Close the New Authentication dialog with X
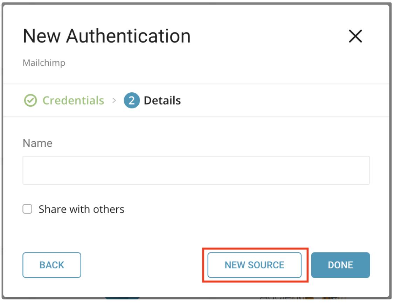This screenshot has height=305, width=395. (x=355, y=36)
